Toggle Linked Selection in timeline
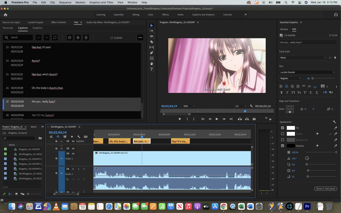This screenshot has width=341, height=213. point(65,137)
